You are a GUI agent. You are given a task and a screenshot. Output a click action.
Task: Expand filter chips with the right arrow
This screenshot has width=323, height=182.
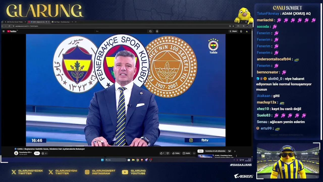235,151
